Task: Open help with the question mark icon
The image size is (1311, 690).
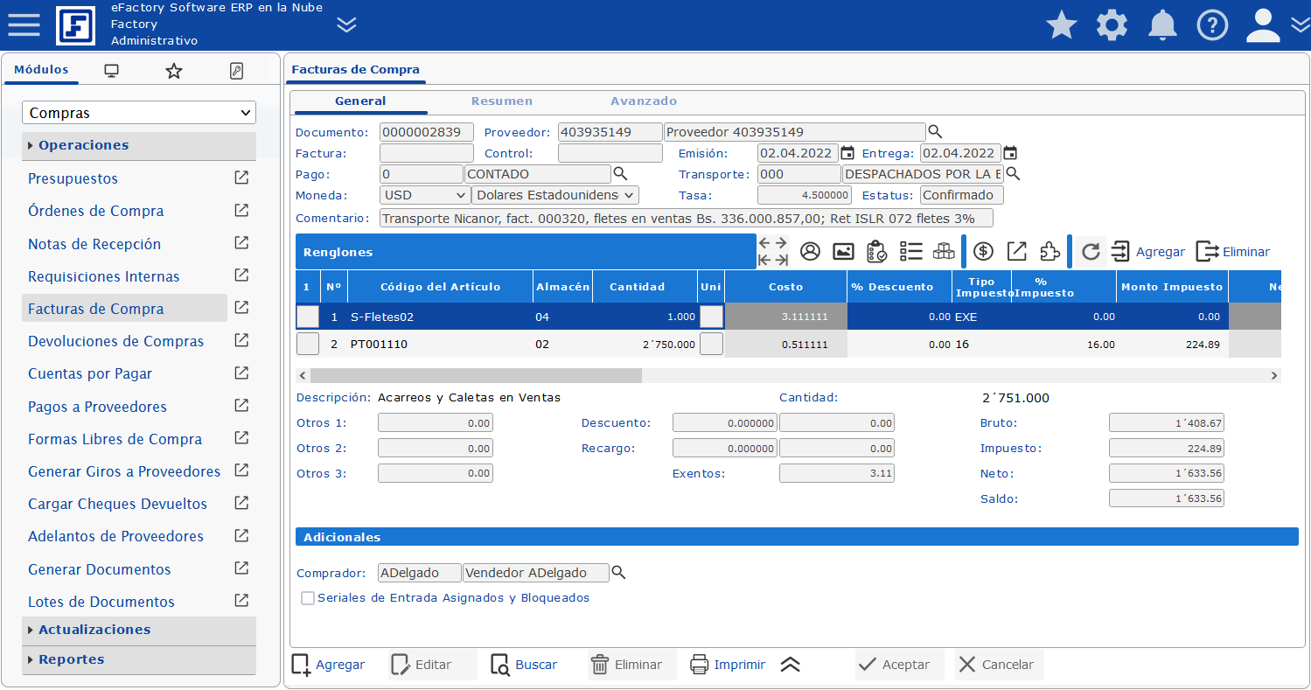Action: click(x=1212, y=25)
